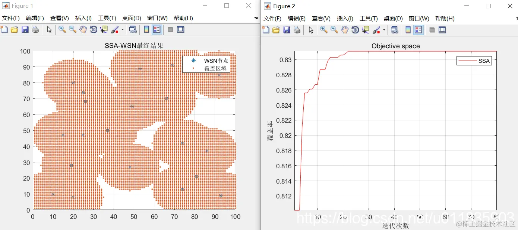This screenshot has width=518, height=230.
Task: Select the Pan hand tool in Figure 2
Action: 345,30
